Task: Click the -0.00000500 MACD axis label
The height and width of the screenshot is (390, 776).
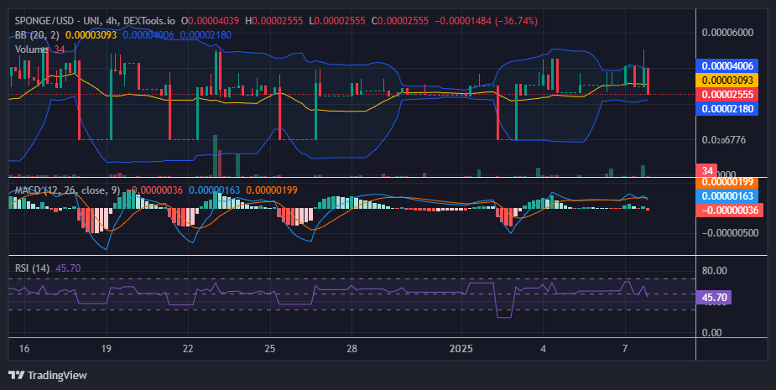Action: [x=730, y=232]
